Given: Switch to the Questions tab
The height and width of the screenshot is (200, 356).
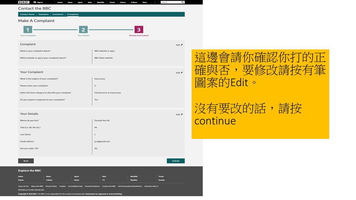Looking at the screenshot, I should coord(43,14).
